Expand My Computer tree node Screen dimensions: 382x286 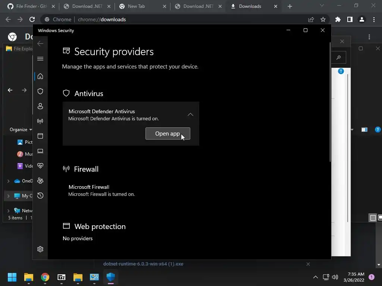(x=8, y=196)
